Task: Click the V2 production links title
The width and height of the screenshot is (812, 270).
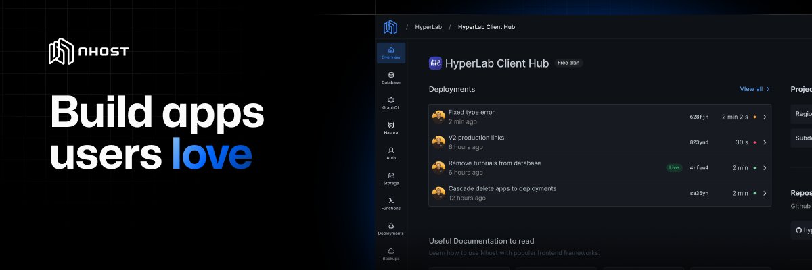Action: coord(476,138)
